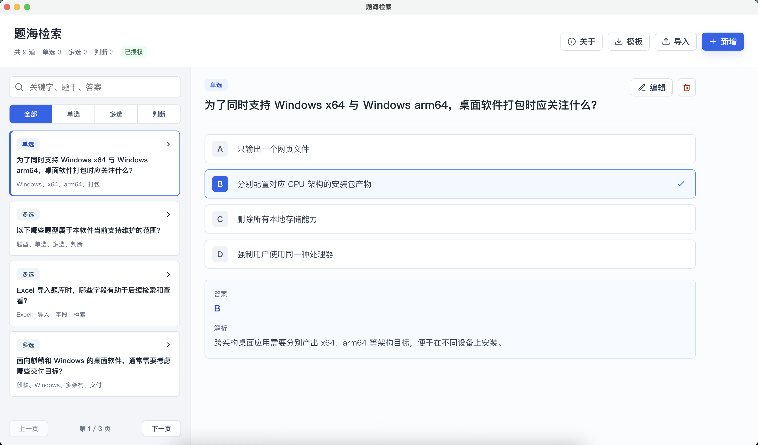Screen dimensions: 758x445
Task: Click the 单选 tag above the question title
Action: tap(216, 85)
